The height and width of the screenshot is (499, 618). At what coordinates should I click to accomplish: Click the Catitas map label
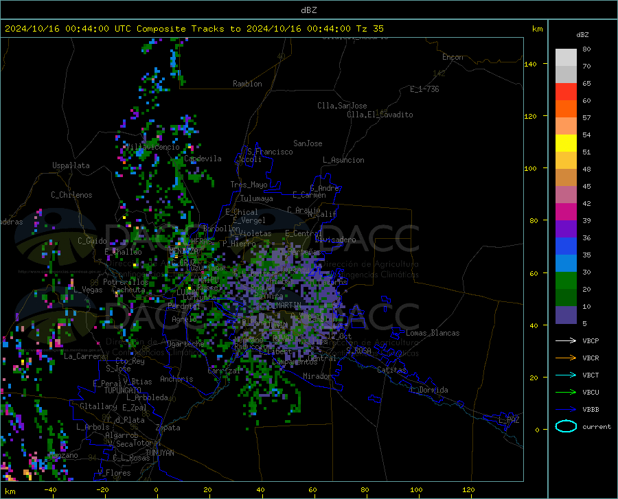tap(392, 370)
